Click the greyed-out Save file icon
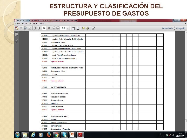 [21, 28]
